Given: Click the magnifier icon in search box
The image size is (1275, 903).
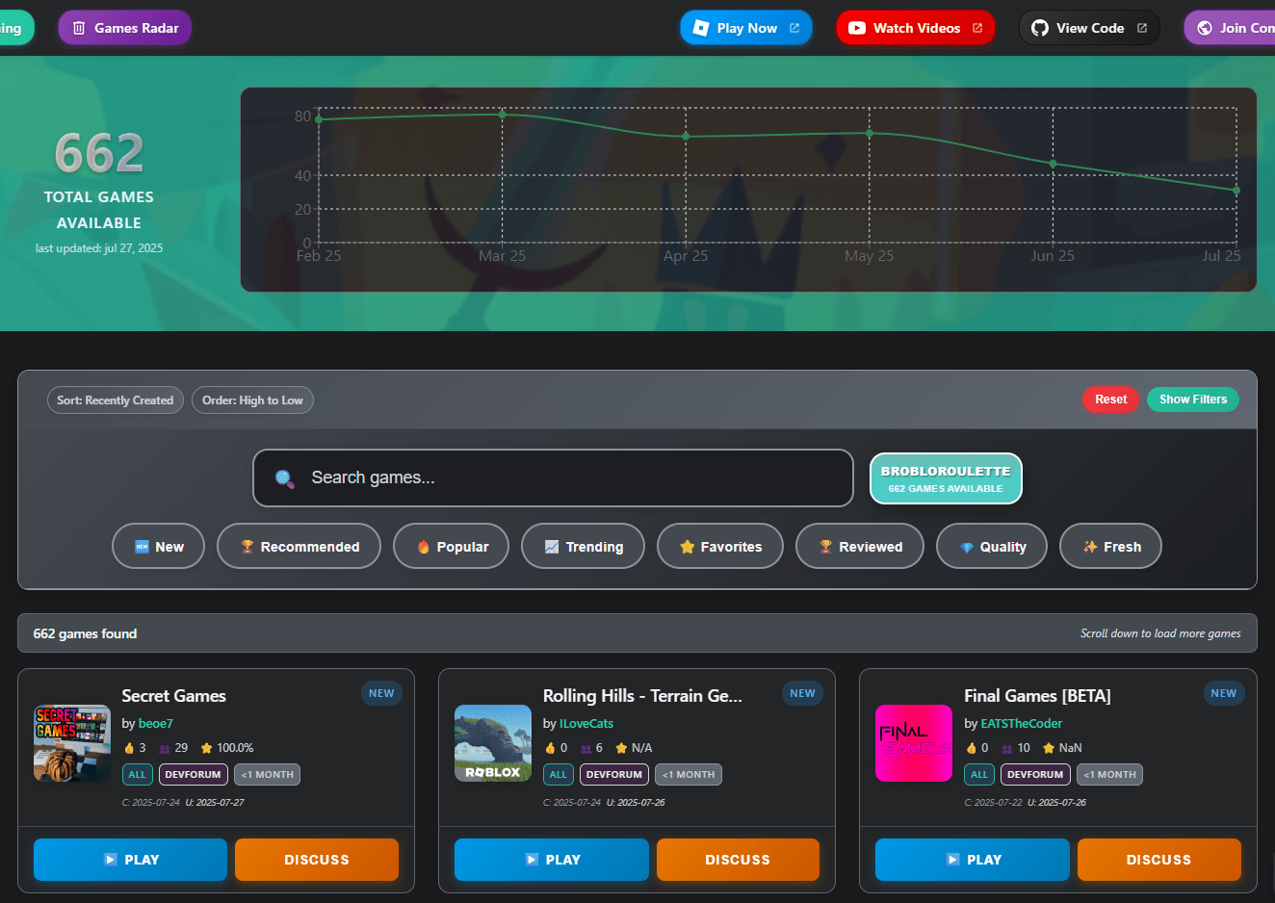Looking at the screenshot, I should [285, 478].
